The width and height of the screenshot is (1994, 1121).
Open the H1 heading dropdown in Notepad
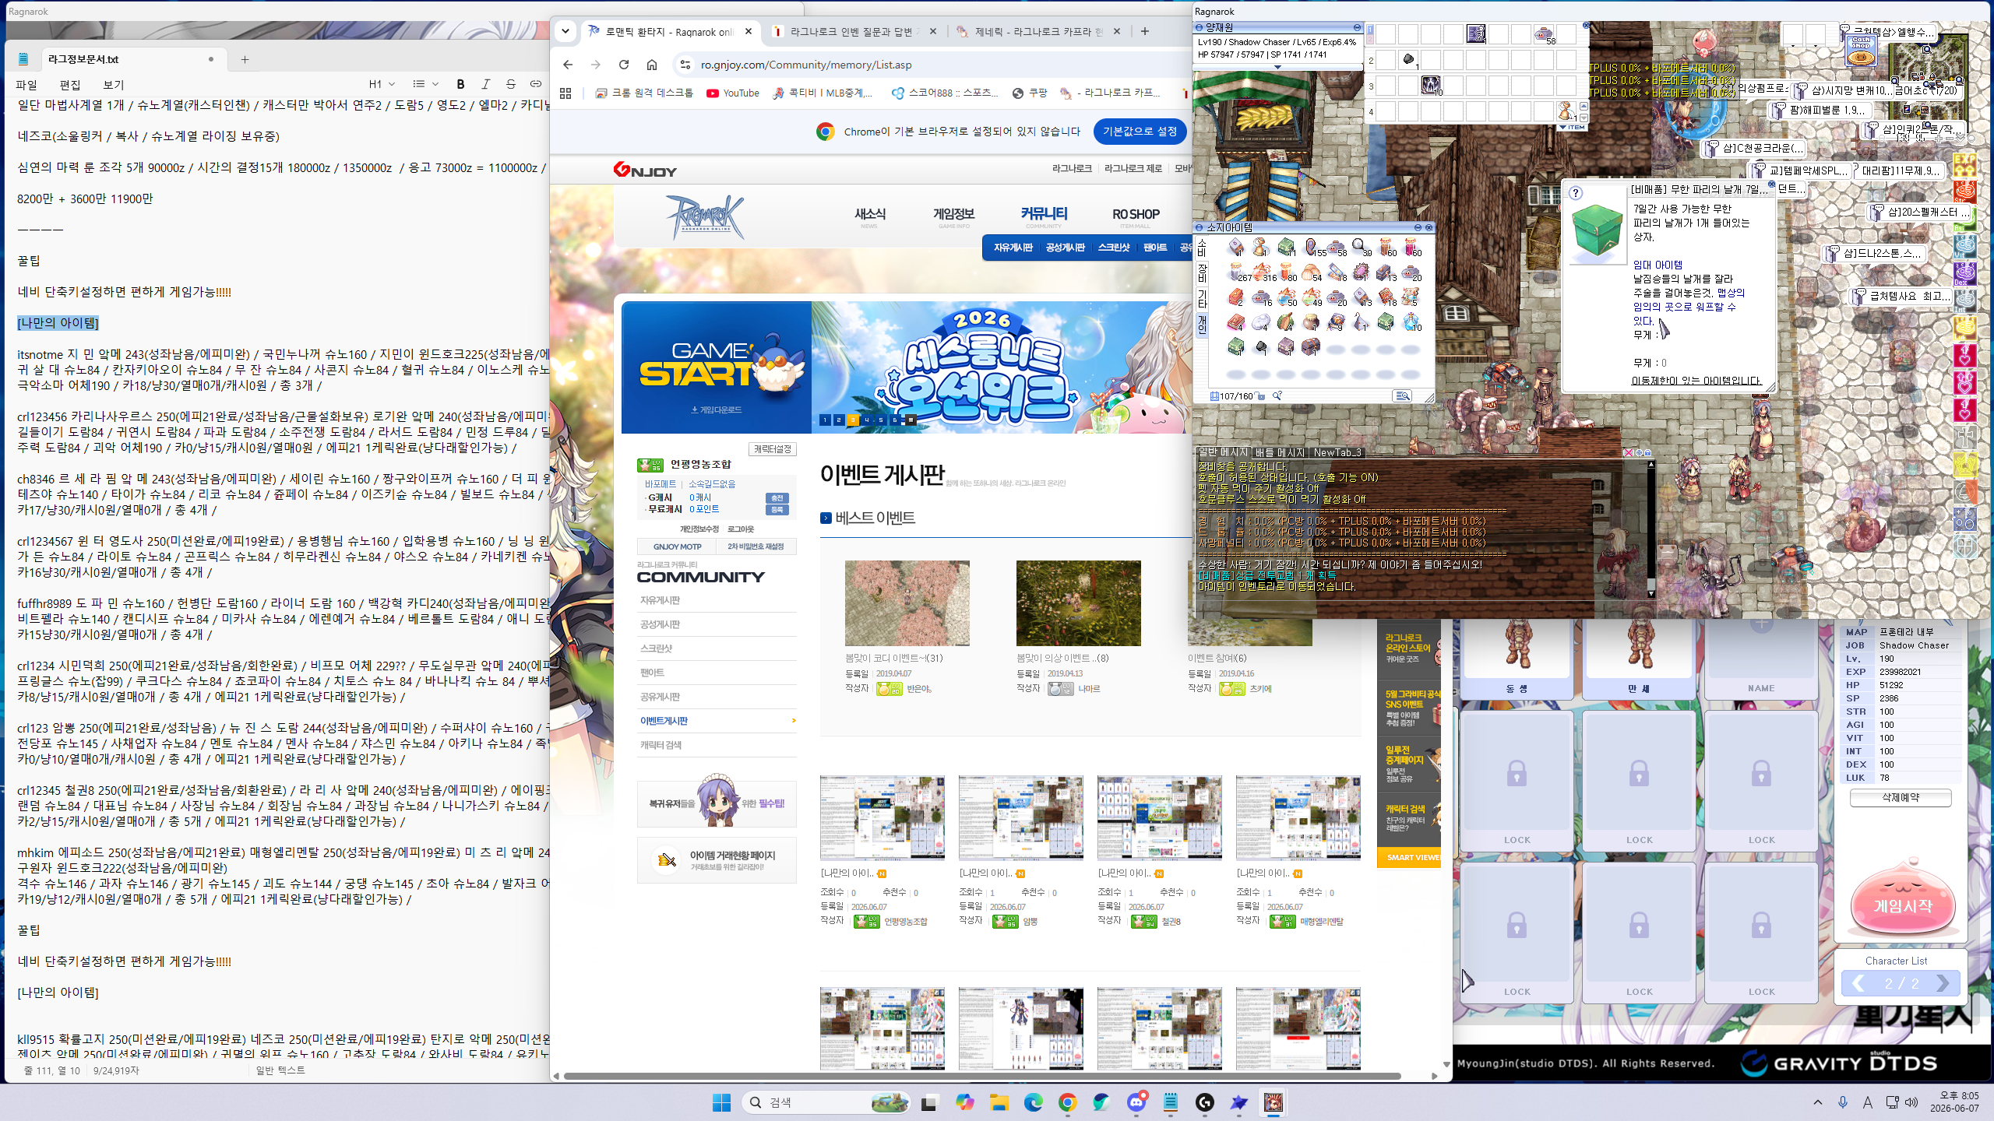point(382,84)
